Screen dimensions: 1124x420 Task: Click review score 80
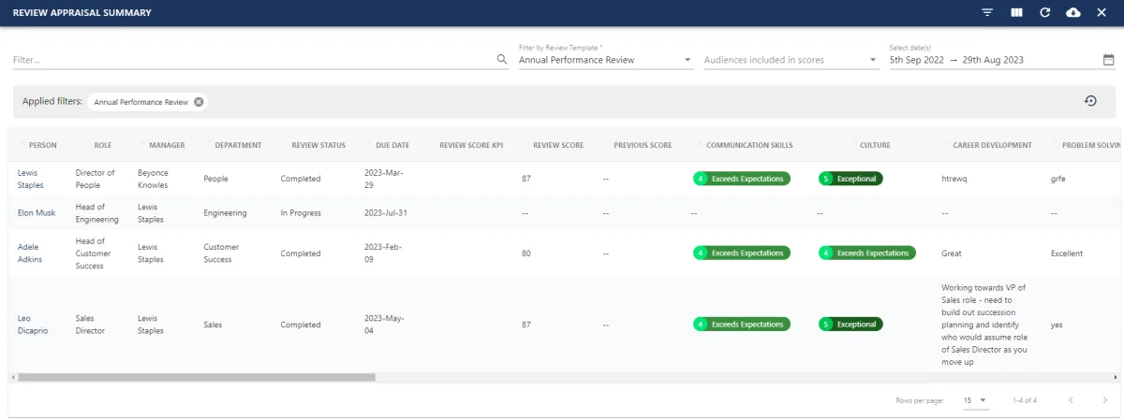pyautogui.click(x=526, y=253)
